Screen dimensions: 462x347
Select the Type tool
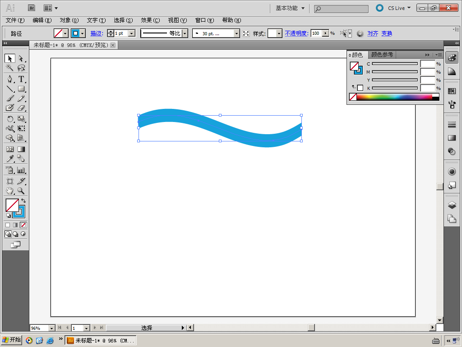(x=21, y=79)
